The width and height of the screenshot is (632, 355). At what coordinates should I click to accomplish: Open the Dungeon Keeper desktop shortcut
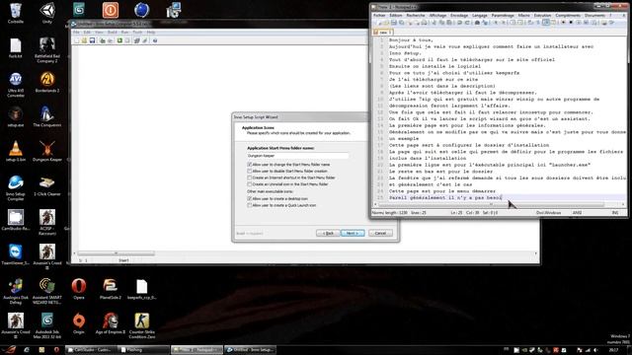point(47,151)
